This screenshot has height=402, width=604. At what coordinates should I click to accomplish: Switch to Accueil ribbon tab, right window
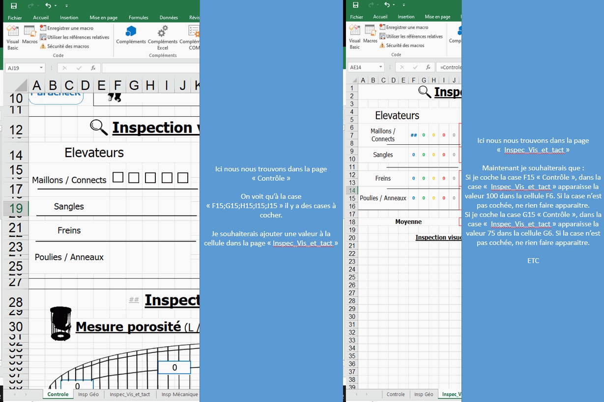[x=380, y=17]
